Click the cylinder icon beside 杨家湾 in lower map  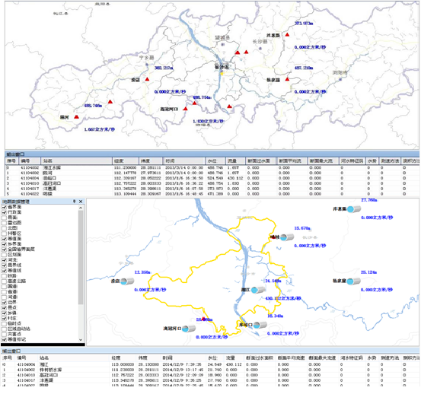[x=353, y=281]
